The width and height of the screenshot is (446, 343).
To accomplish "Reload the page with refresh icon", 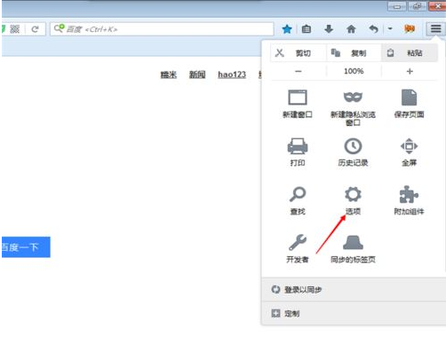I will [x=35, y=29].
